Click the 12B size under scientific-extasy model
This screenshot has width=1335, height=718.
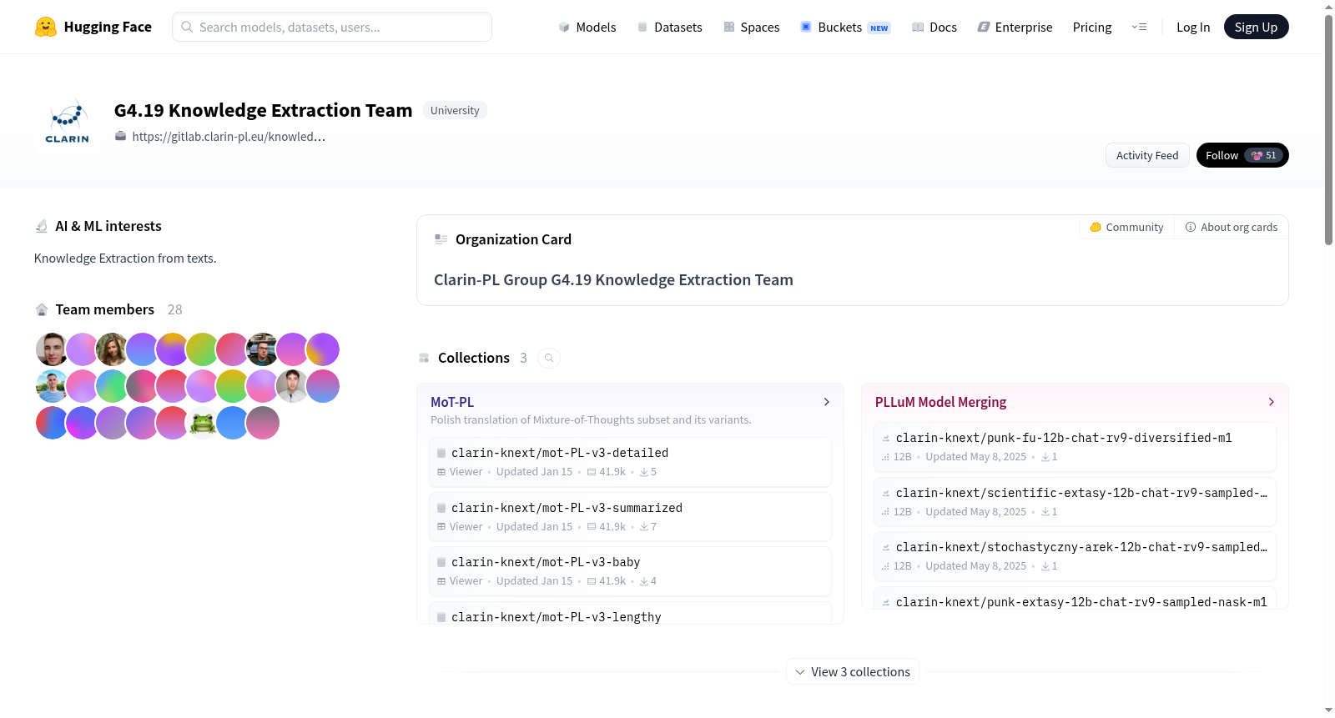pyautogui.click(x=903, y=512)
